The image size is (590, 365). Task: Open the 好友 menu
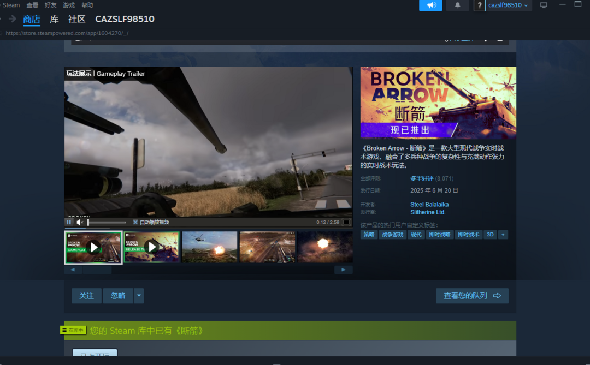click(50, 5)
